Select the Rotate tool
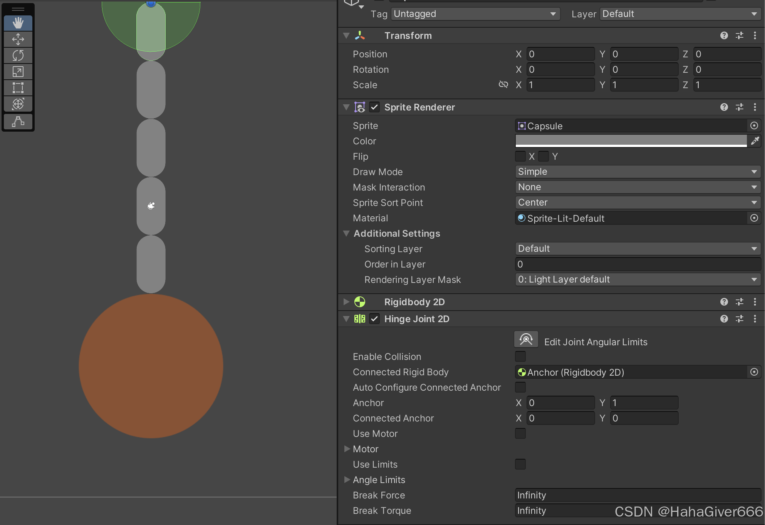Screen dimensions: 765x525 click(x=18, y=55)
